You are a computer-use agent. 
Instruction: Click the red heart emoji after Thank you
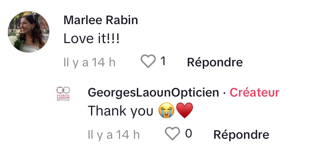[x=185, y=110]
